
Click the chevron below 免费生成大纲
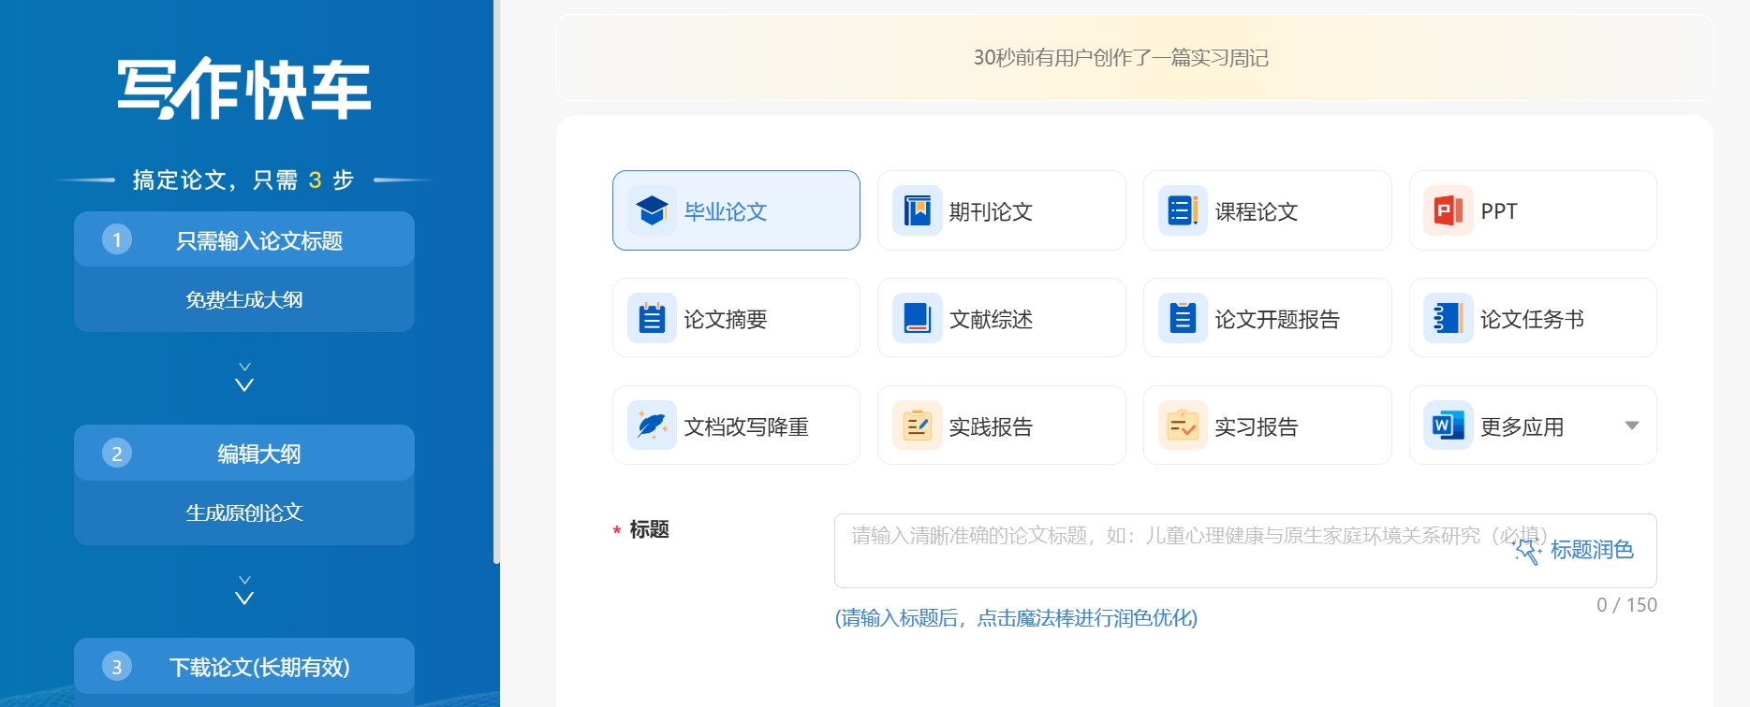click(244, 378)
